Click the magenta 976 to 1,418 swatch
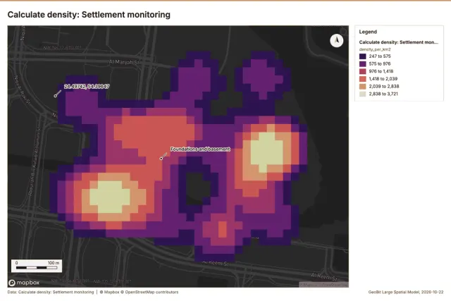This screenshot has width=451, height=301. point(362,71)
